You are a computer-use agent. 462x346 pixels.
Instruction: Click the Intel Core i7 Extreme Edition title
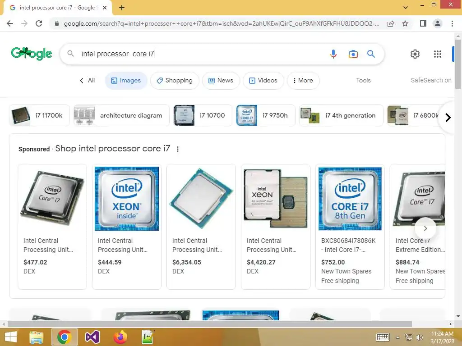point(420,245)
